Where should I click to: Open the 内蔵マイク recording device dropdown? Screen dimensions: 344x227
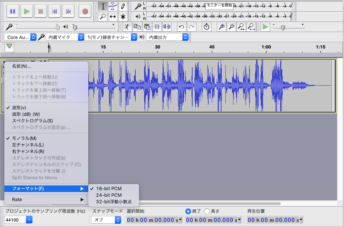click(x=65, y=37)
